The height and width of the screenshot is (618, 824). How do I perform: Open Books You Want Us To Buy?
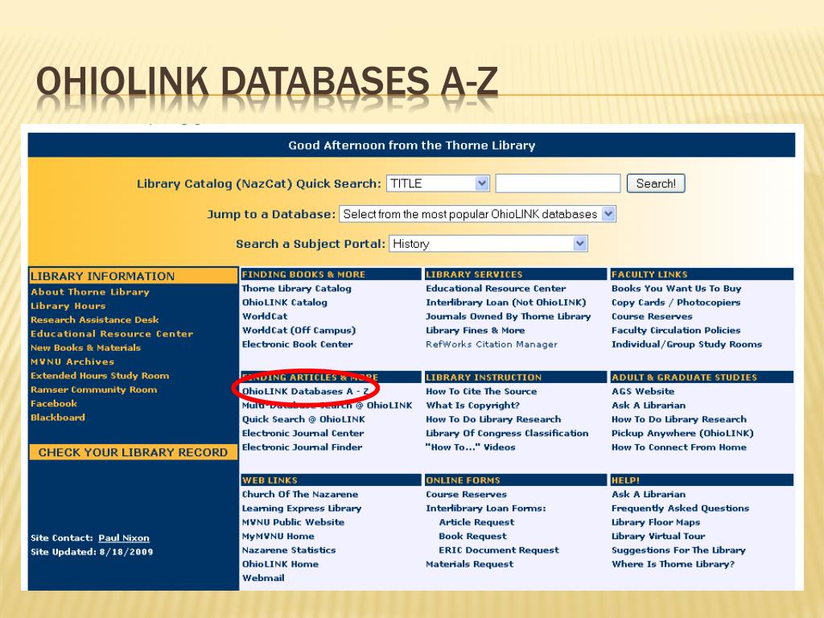click(x=676, y=289)
